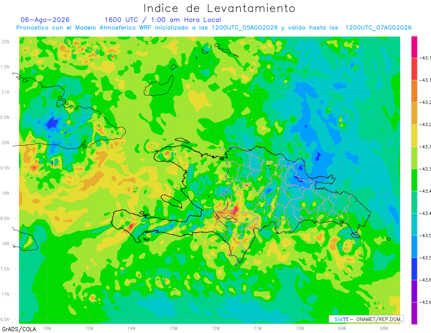The width and height of the screenshot is (431, 333).
Task: Click the '73W' longitude label
Action: click(x=173, y=328)
